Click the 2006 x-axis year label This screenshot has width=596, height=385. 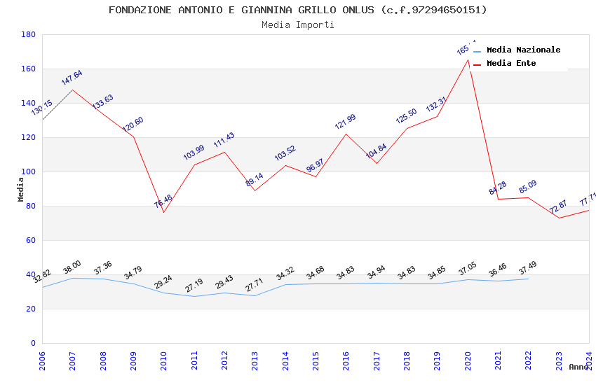(x=42, y=360)
